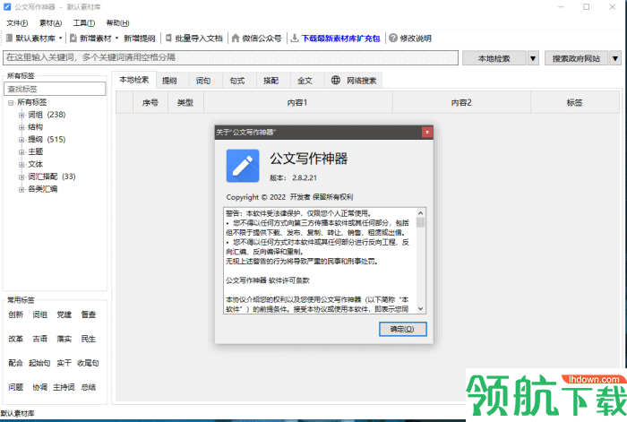
Task: Select the 问题 common tag
Action: (15, 387)
